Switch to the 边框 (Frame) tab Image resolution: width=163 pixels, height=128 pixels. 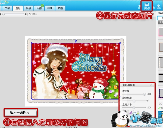coord(18,8)
